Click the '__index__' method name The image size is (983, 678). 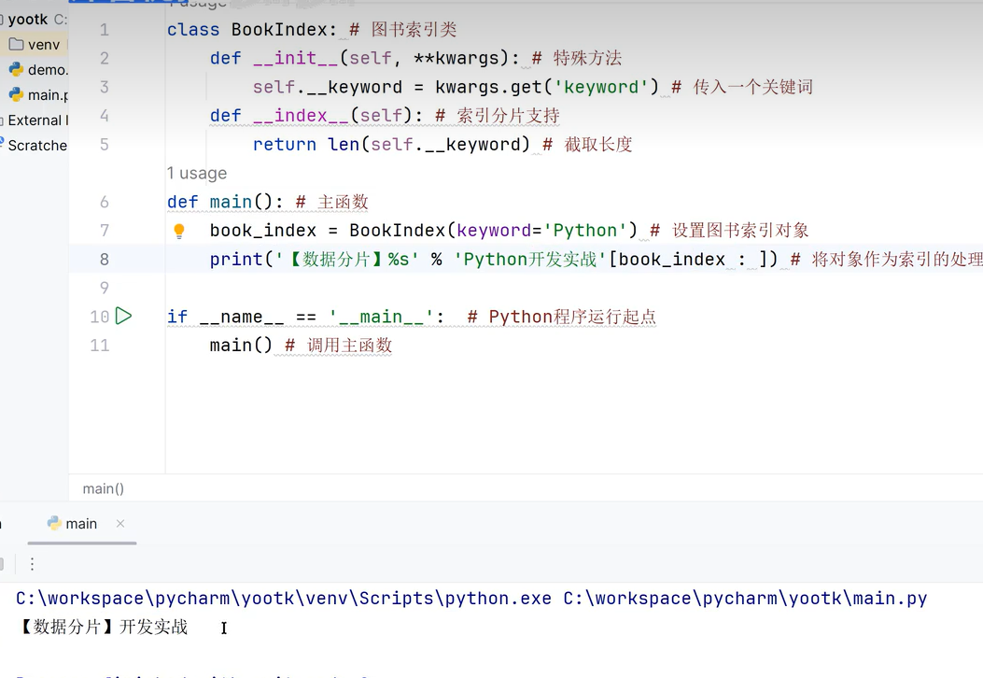point(301,116)
